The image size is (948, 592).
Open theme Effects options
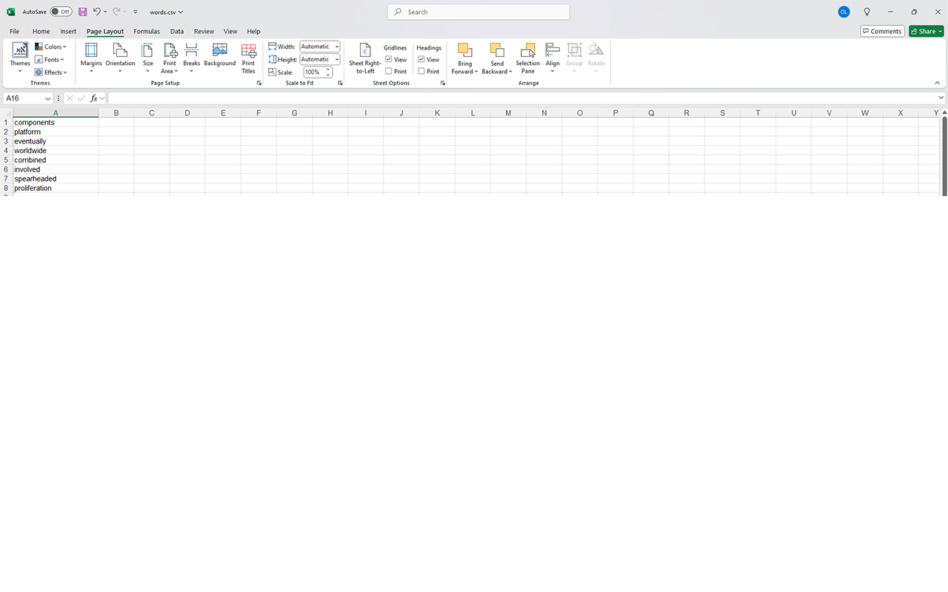pyautogui.click(x=50, y=72)
